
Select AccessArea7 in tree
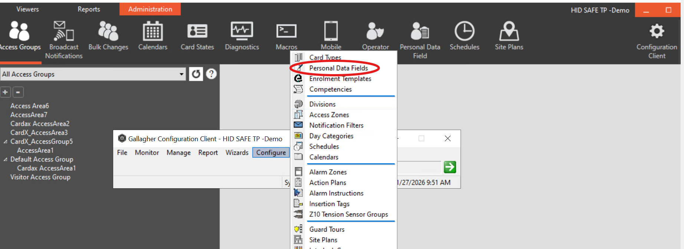29,115
